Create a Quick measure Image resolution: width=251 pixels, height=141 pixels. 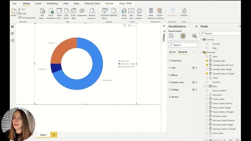tap(160, 14)
